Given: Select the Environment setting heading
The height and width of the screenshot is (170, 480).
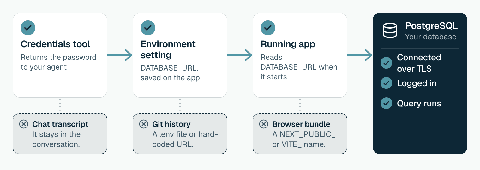Looking at the screenshot, I should click(168, 49).
